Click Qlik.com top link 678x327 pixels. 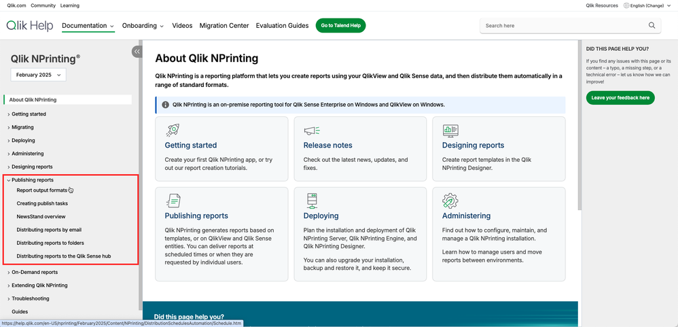coord(16,5)
